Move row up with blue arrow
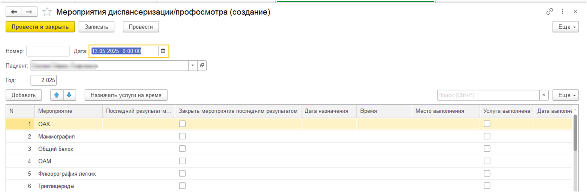This screenshot has height=192, width=587. tap(57, 95)
